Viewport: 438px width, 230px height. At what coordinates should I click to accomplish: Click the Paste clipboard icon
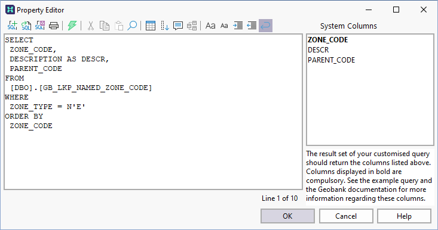[119, 26]
